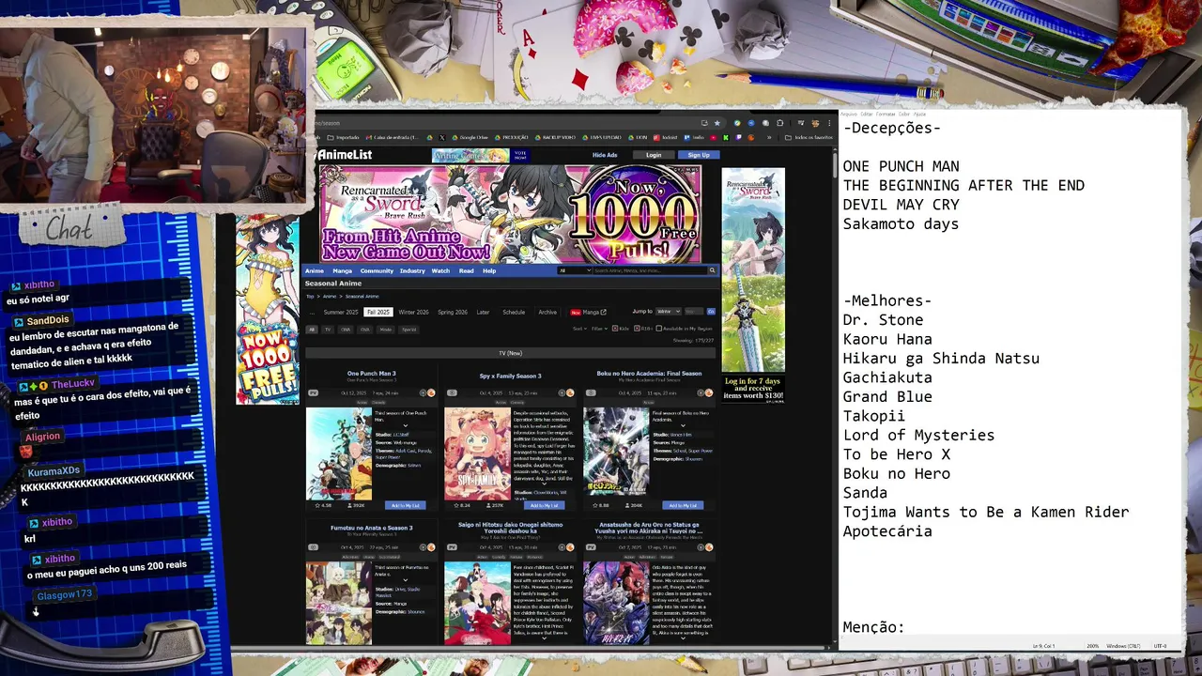Open the Filter dropdown

click(599, 329)
